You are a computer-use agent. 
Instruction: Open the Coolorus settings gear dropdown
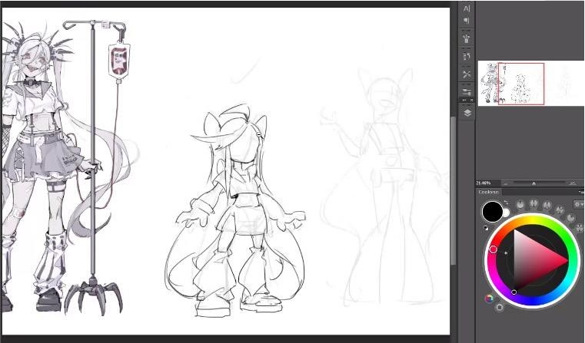[x=578, y=204]
